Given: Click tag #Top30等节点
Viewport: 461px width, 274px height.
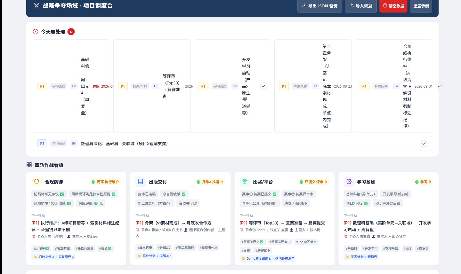Looking at the screenshot, I should pyautogui.click(x=306, y=242).
